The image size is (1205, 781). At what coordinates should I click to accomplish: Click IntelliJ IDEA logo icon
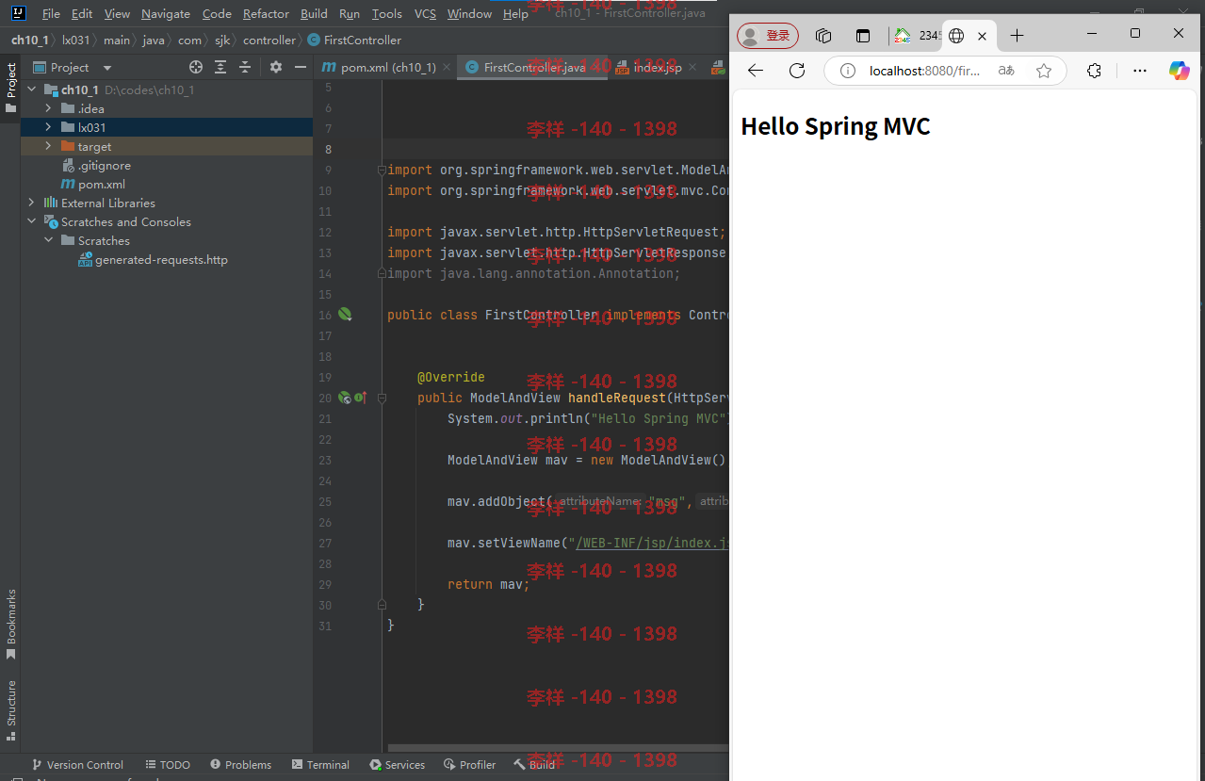[18, 13]
